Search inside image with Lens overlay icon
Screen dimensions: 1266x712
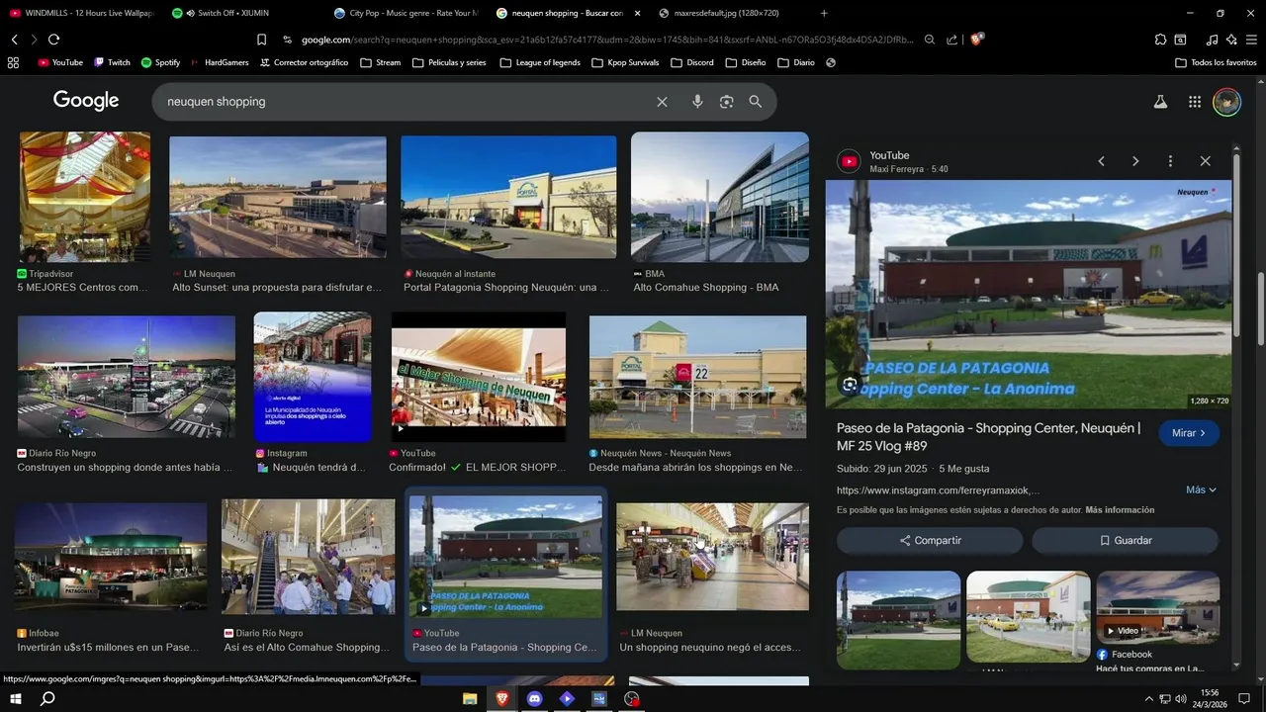(850, 385)
